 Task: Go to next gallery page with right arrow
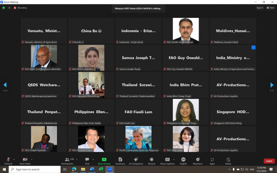pyautogui.click(x=272, y=85)
